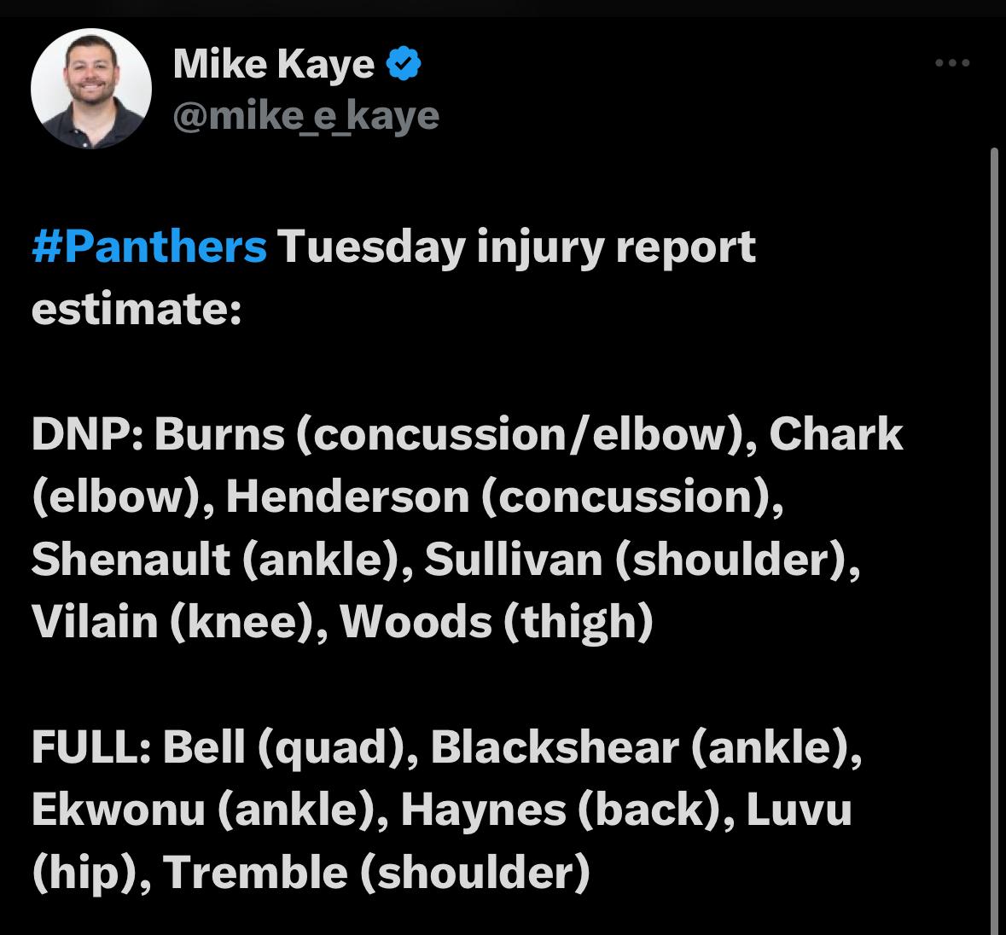Click the "Tremble (shoulder)" entry
This screenshot has height=935, width=1006.
375,872
